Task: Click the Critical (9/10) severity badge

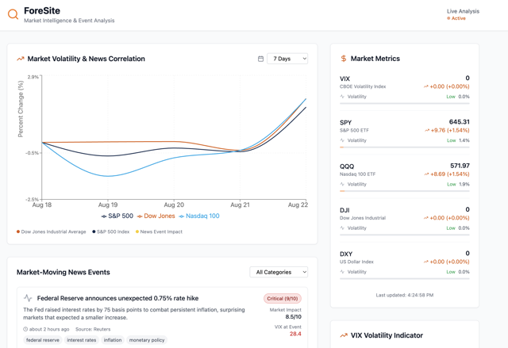Action: tap(283, 299)
